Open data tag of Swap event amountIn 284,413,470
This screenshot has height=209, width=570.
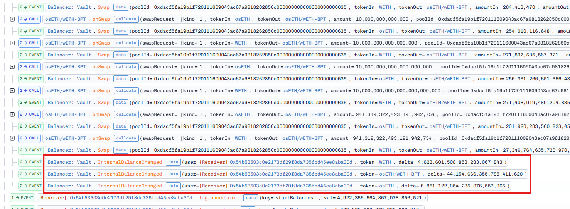click(x=121, y=7)
